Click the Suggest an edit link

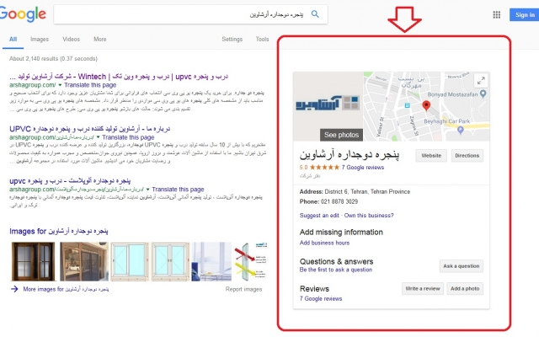coord(319,216)
